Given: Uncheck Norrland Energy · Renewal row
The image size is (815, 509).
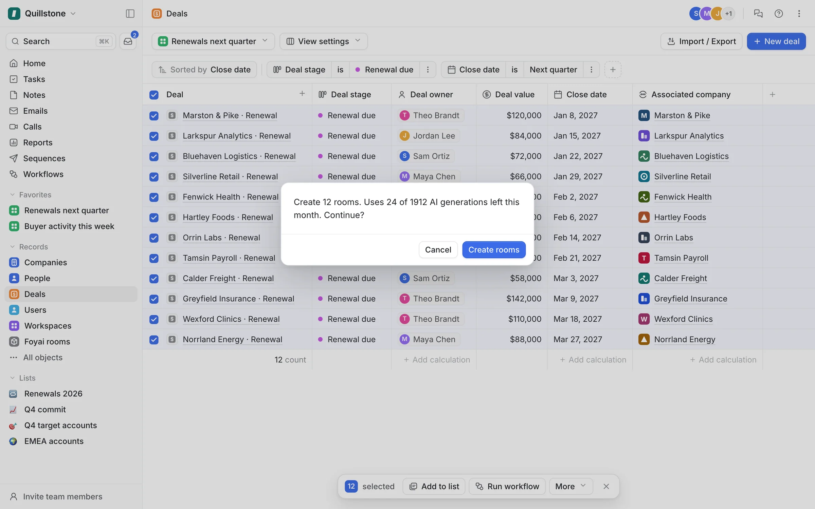Looking at the screenshot, I should tap(154, 340).
